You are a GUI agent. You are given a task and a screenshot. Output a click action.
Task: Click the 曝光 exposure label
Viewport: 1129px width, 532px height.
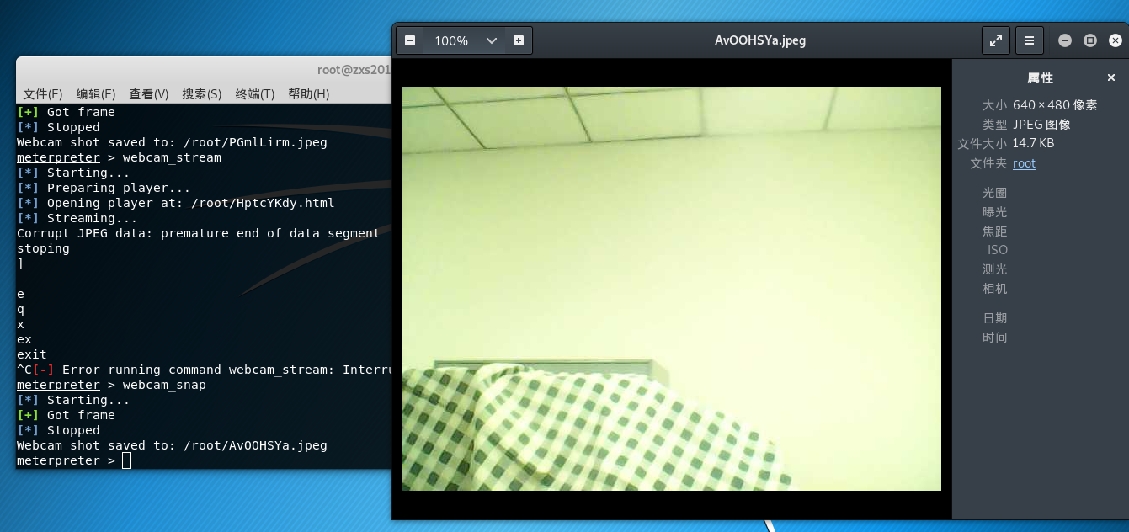tap(994, 212)
